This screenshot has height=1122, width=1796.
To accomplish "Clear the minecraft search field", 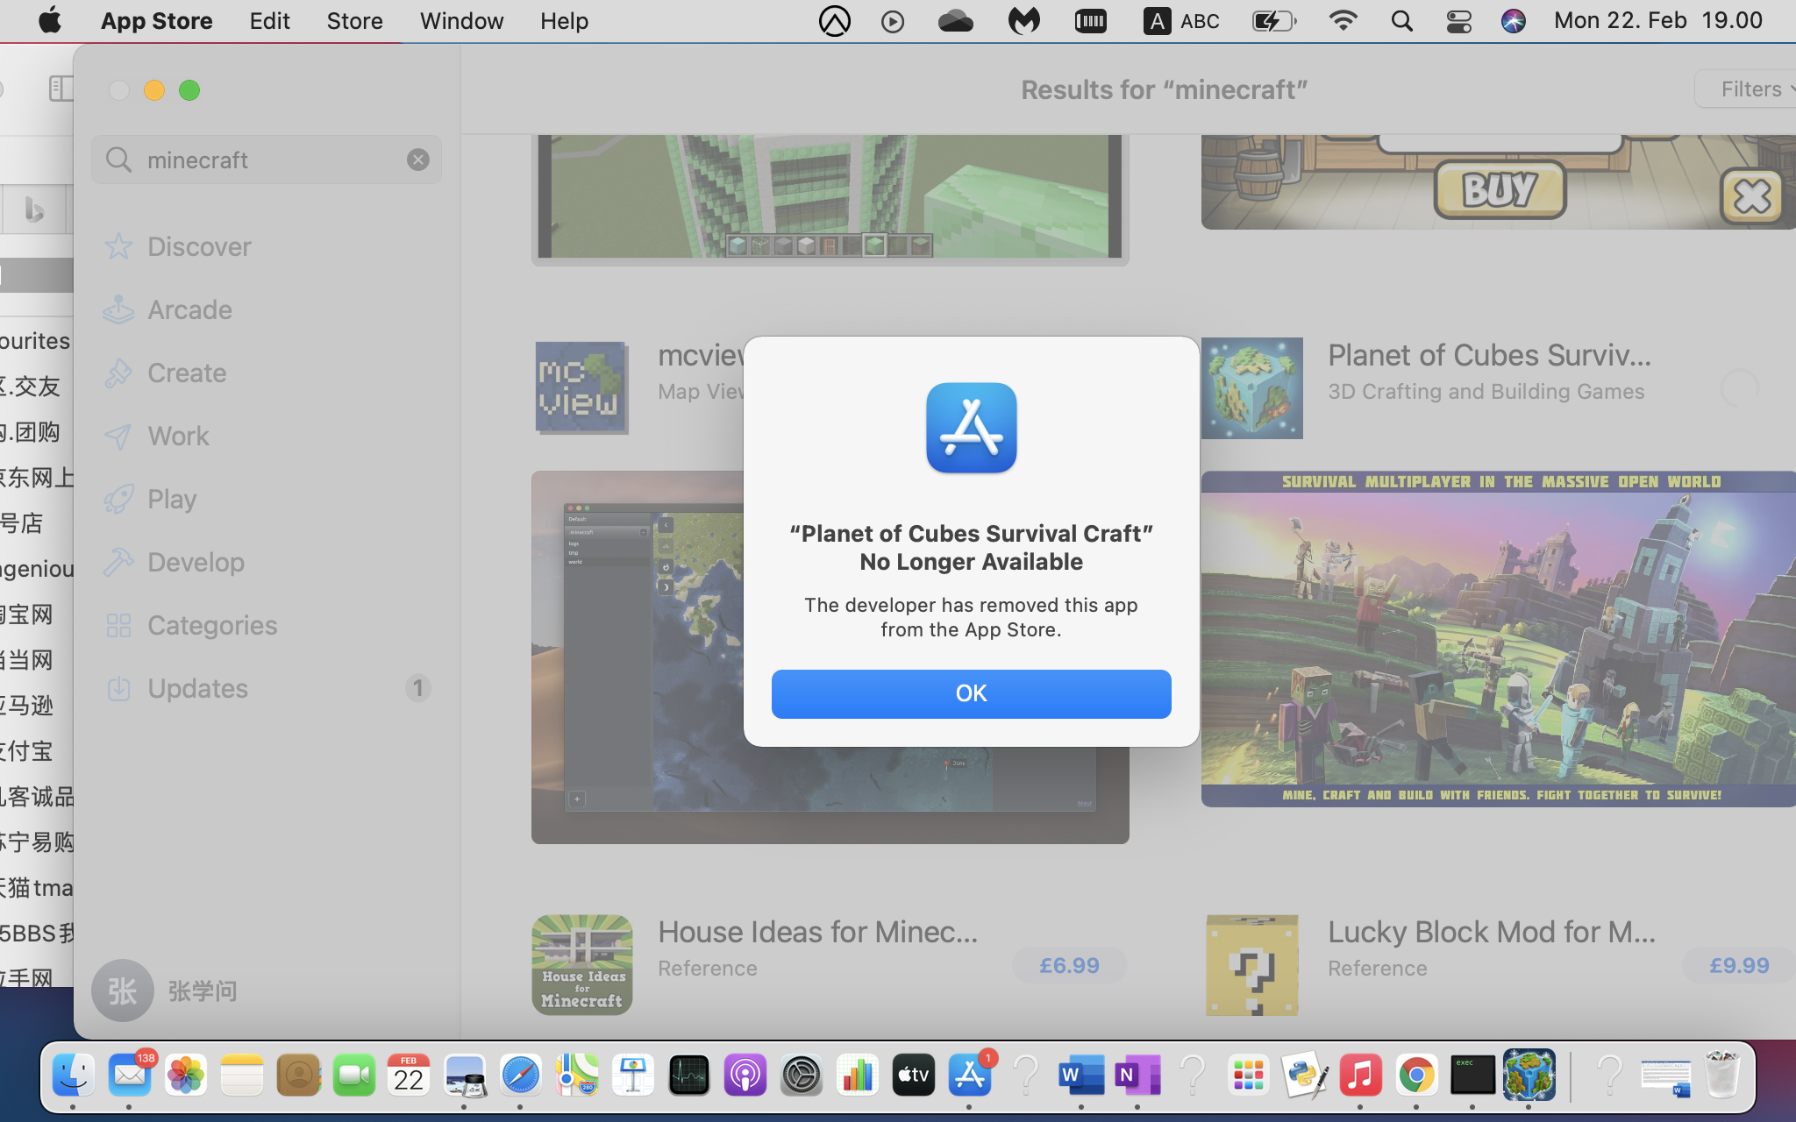I will click(417, 160).
